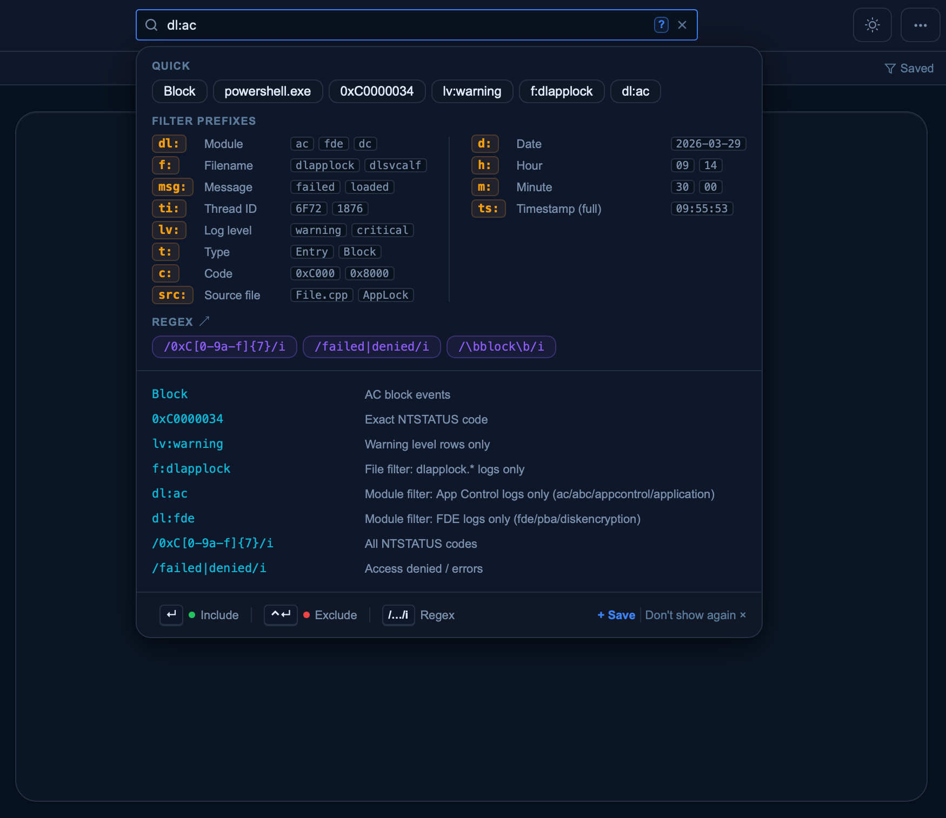Choose 'Warning level rows only' suggestion
The image size is (946, 818).
click(x=449, y=444)
